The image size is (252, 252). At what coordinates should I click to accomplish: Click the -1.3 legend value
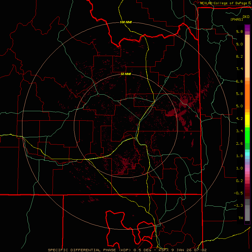(238, 206)
